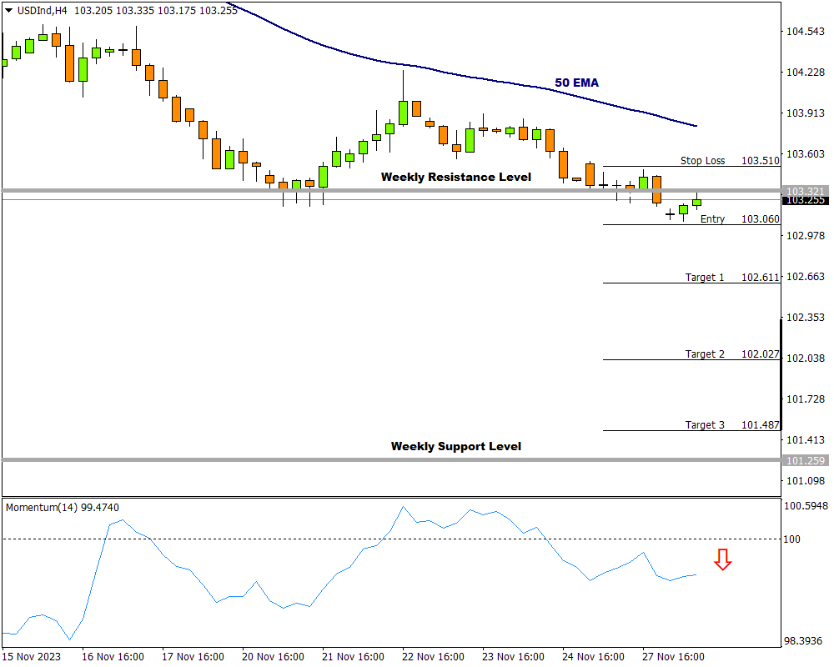Click the red down arrow in Momentum panel

coord(722,559)
